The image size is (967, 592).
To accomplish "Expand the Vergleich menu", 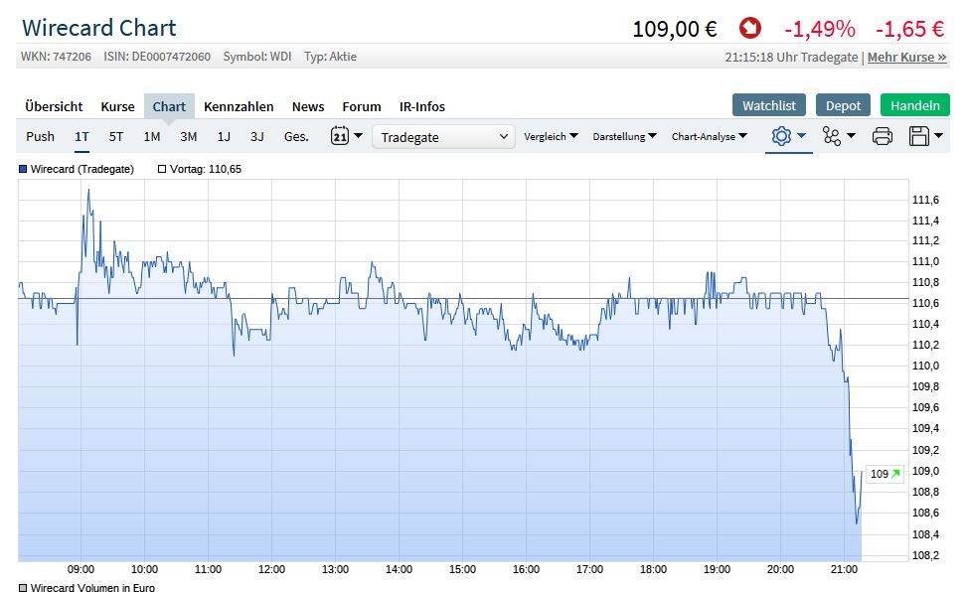I will pos(551,136).
